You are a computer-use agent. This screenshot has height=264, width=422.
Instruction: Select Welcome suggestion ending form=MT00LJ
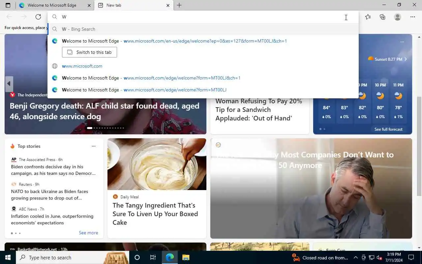click(203, 90)
